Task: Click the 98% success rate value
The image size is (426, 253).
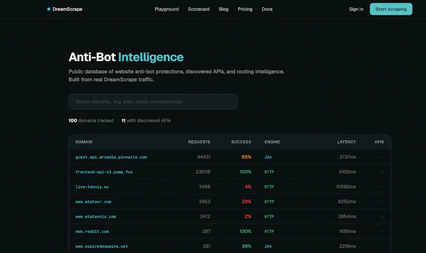Action: [247, 246]
